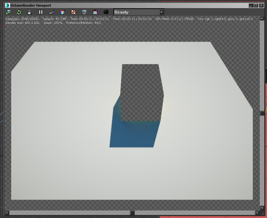The image size is (267, 218).
Task: Activate the AF auto focus picker
Action: (51, 12)
